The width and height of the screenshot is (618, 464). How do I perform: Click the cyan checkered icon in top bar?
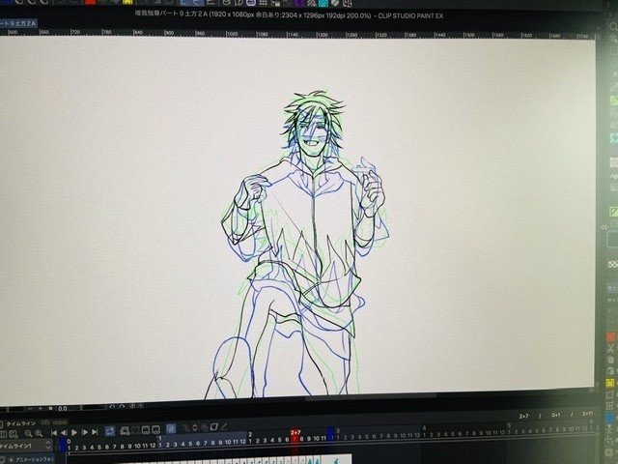coord(323,3)
